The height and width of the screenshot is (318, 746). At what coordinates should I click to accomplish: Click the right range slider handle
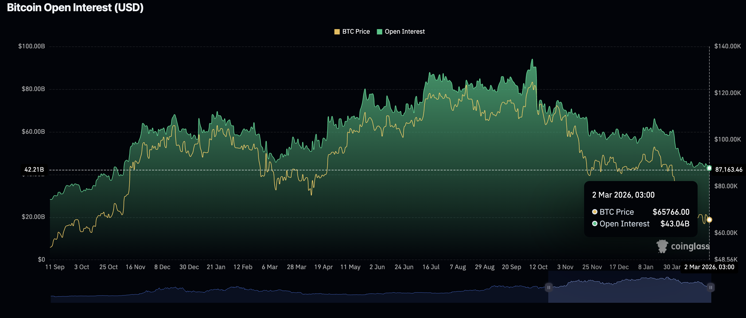click(710, 287)
